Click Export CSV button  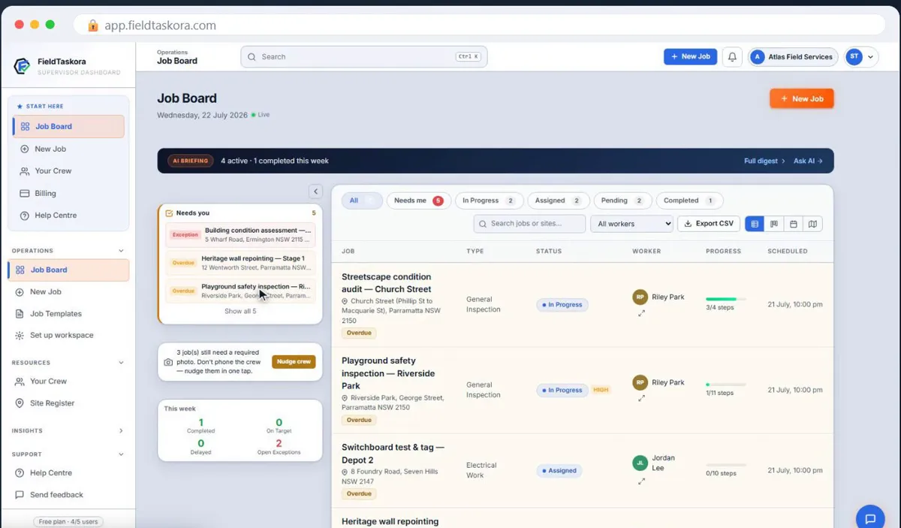[x=709, y=224]
